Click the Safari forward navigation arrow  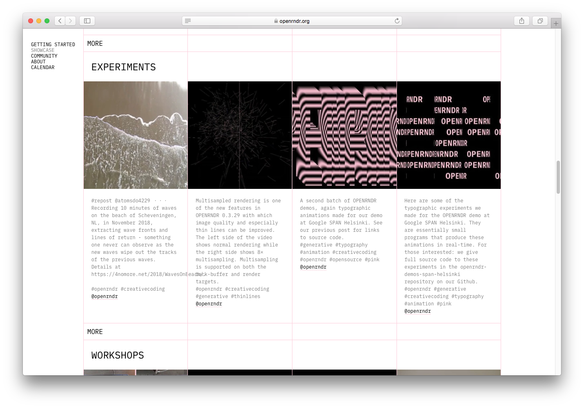[x=71, y=21]
